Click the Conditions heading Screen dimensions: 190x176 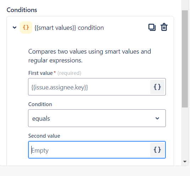(x=22, y=10)
